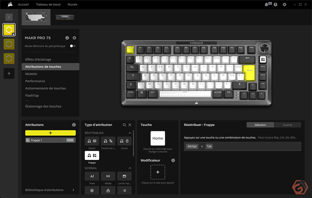Add a new attribution with yellow plus button
The image size is (312, 198).
point(50,133)
